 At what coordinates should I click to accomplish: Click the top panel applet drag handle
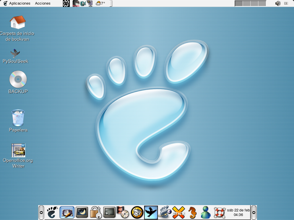[111, 3]
